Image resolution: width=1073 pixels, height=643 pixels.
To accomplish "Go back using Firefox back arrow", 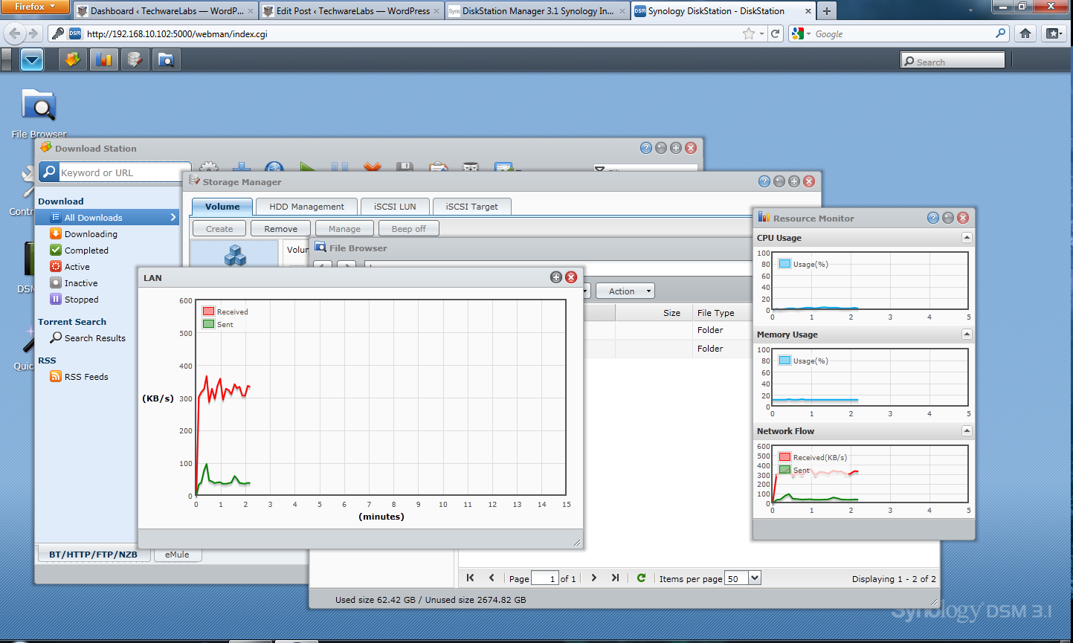I will [x=15, y=33].
